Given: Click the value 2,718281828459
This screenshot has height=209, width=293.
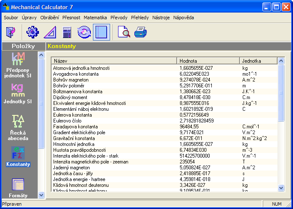Looking at the screenshot, I should click(x=197, y=121).
